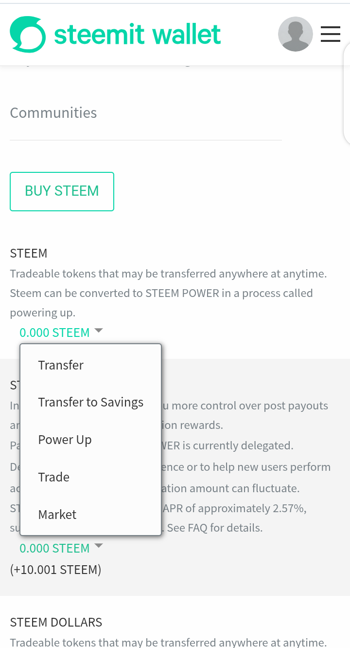Click the Steemit speech-bubble logo icon
Screen dimensions: 350x648
pyautogui.click(x=28, y=34)
